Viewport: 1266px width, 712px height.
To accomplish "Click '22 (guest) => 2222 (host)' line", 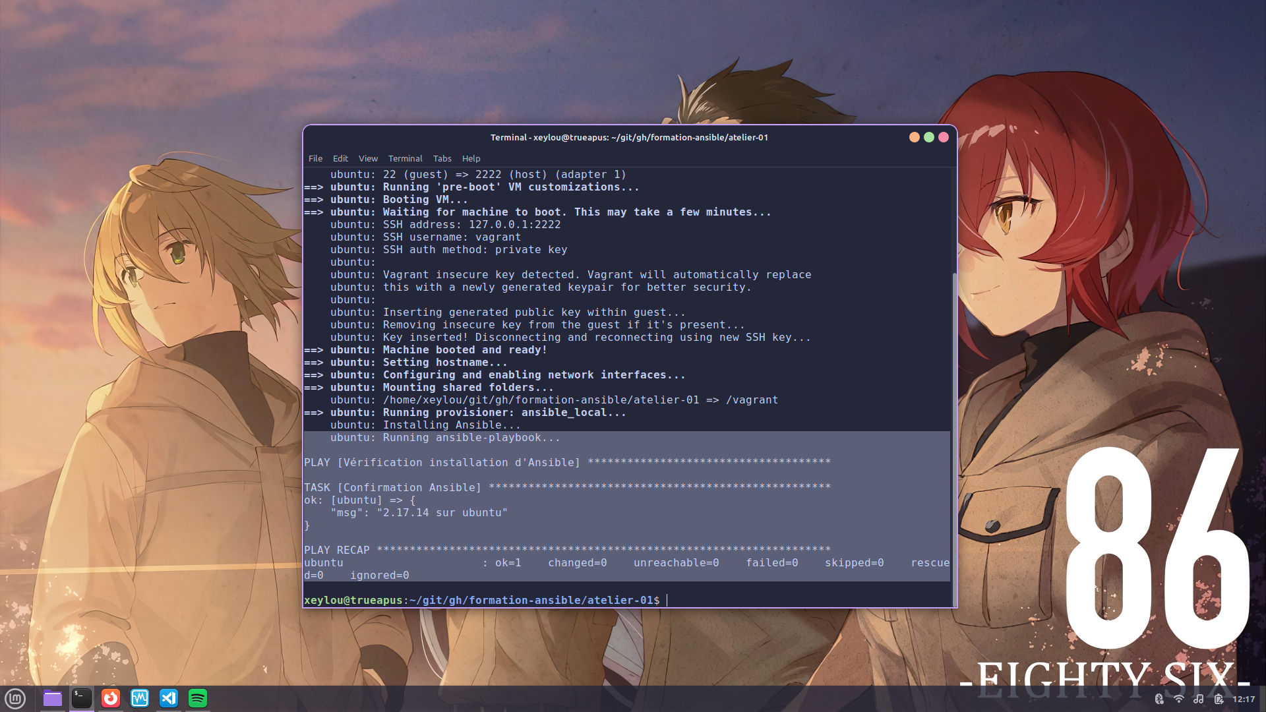I will pos(478,174).
